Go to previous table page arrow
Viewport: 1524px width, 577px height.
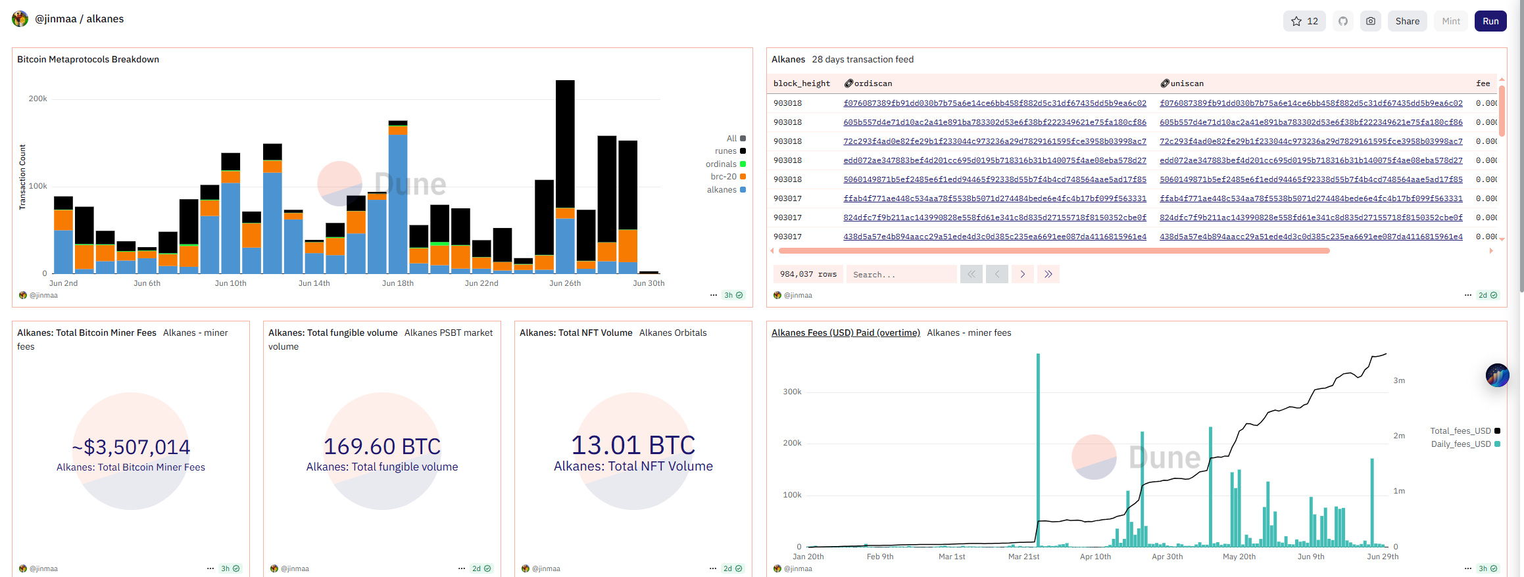coord(997,274)
